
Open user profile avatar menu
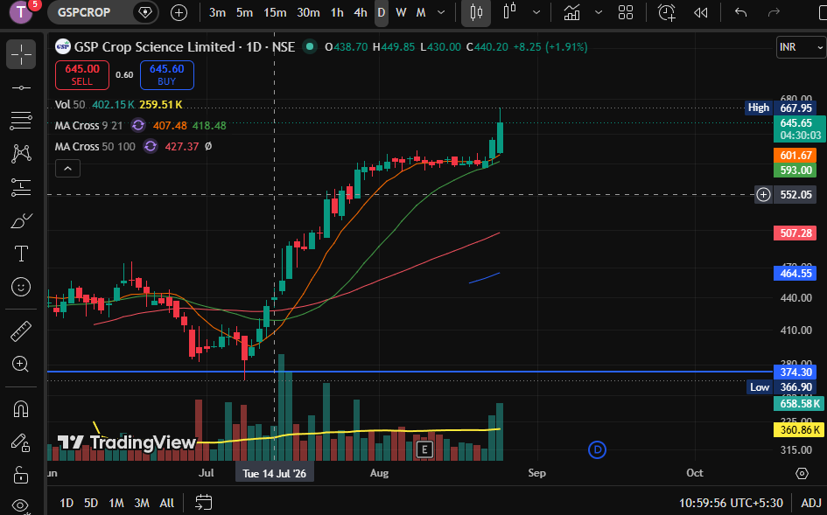[x=21, y=12]
